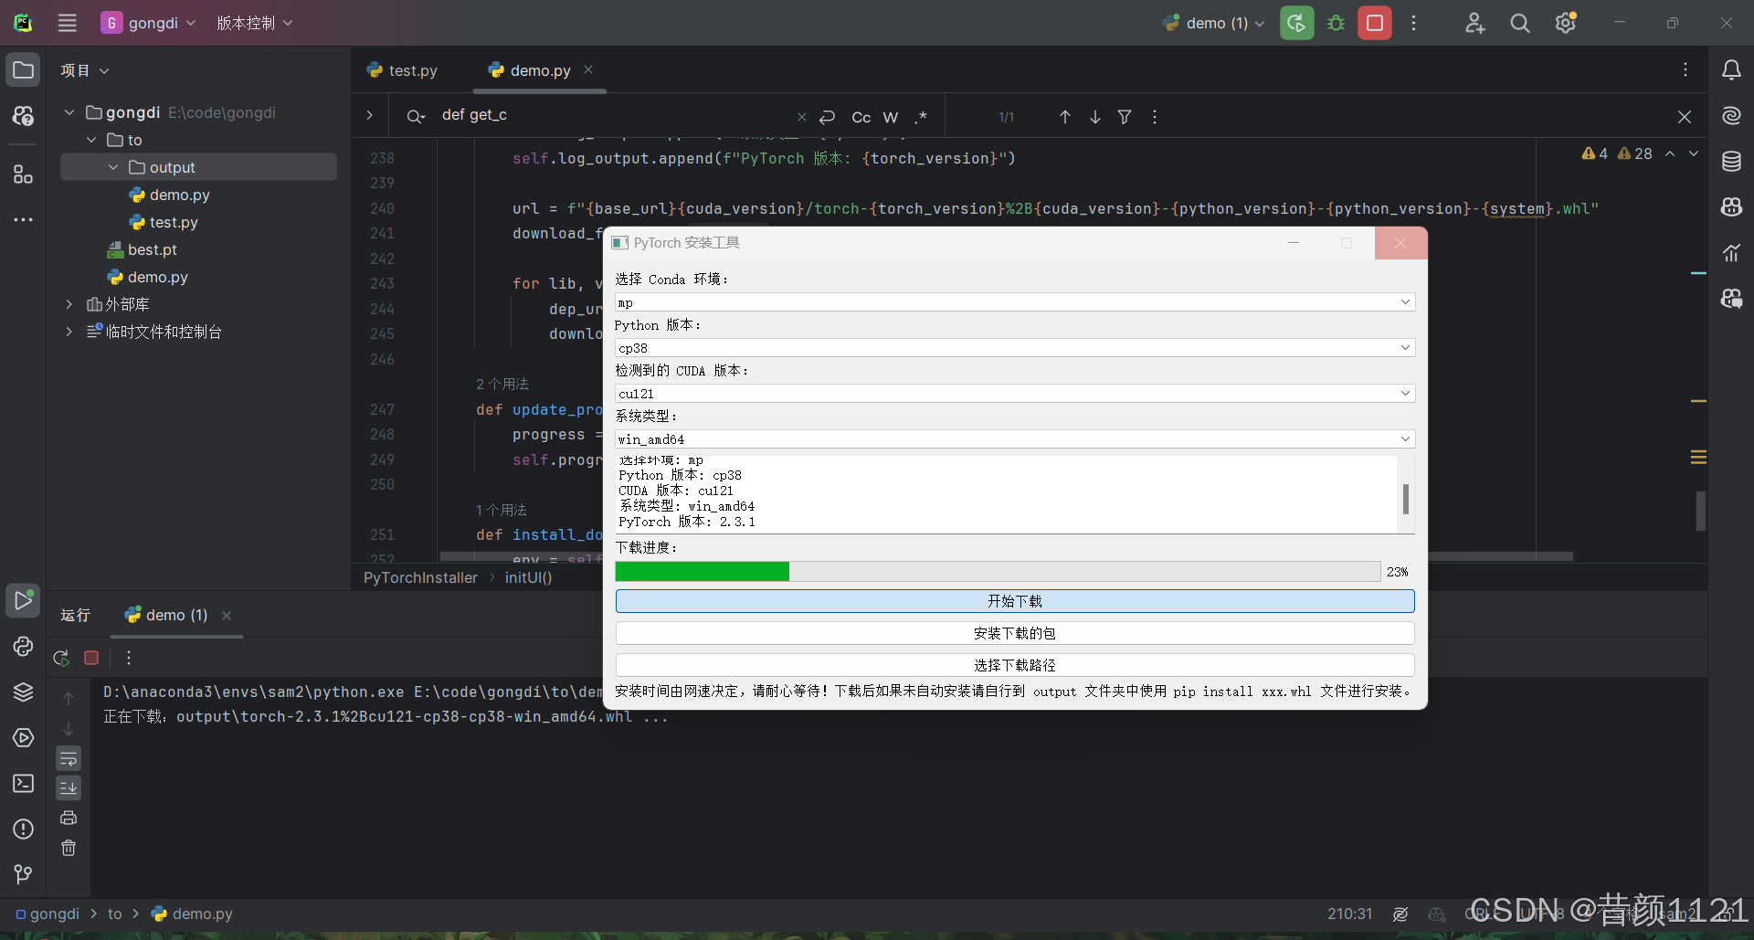
Task: Stop the running demo process
Action: [x=1375, y=23]
